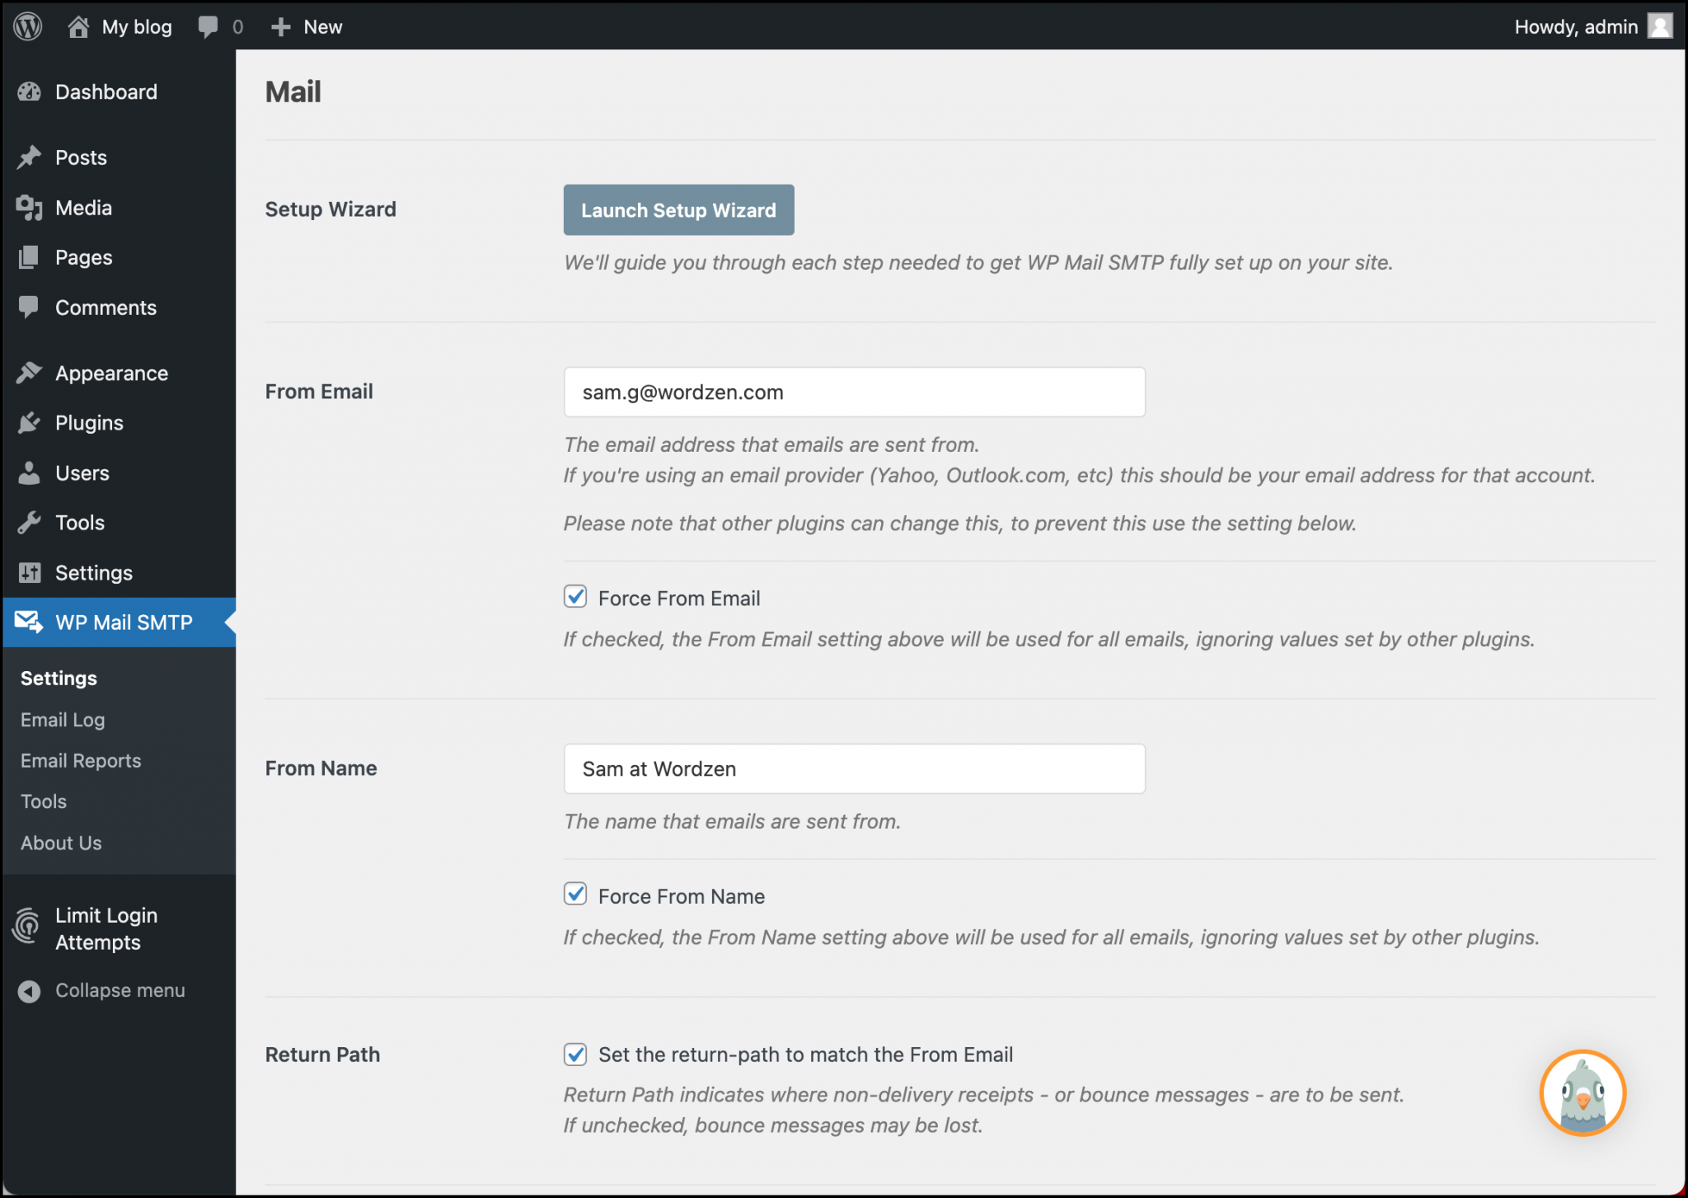Click the Plugins plug icon
This screenshot has height=1198, width=1688.
coord(30,423)
